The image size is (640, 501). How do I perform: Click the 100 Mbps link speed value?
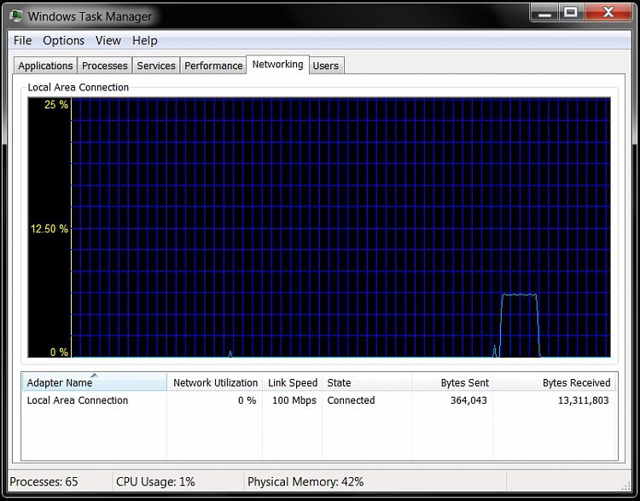click(294, 400)
